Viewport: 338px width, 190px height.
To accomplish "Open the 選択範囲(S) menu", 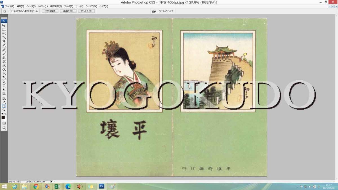I will pos(56,6).
